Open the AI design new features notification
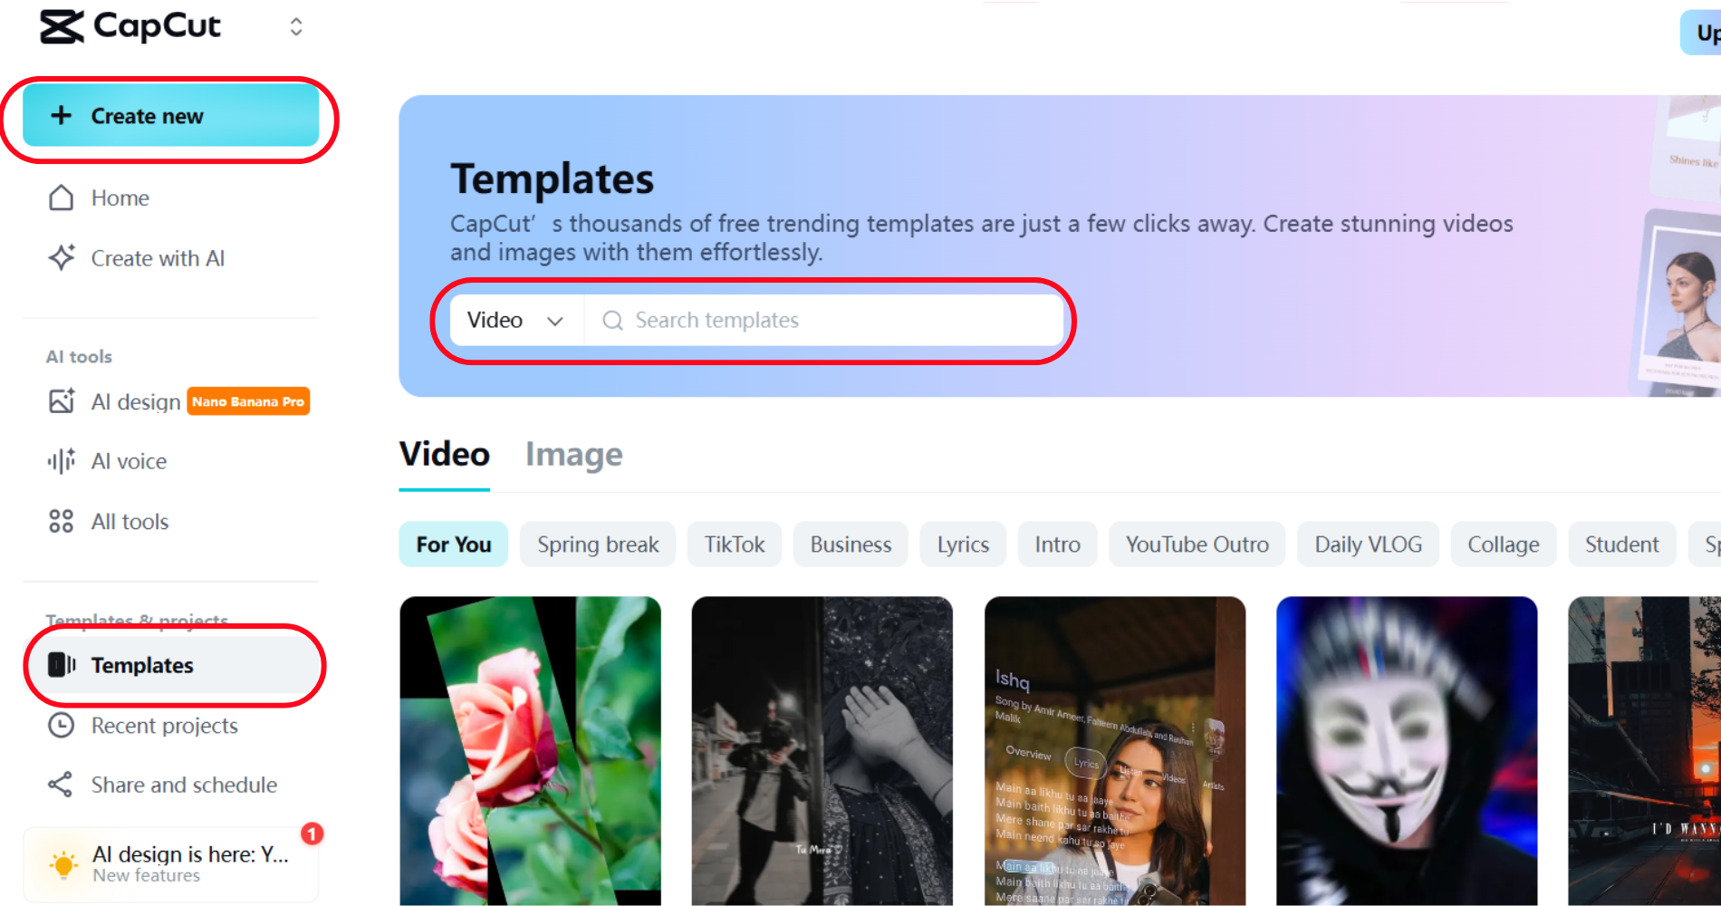Image resolution: width=1721 pixels, height=906 pixels. coord(170,862)
